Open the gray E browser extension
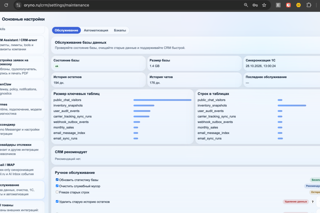 coord(278,5)
